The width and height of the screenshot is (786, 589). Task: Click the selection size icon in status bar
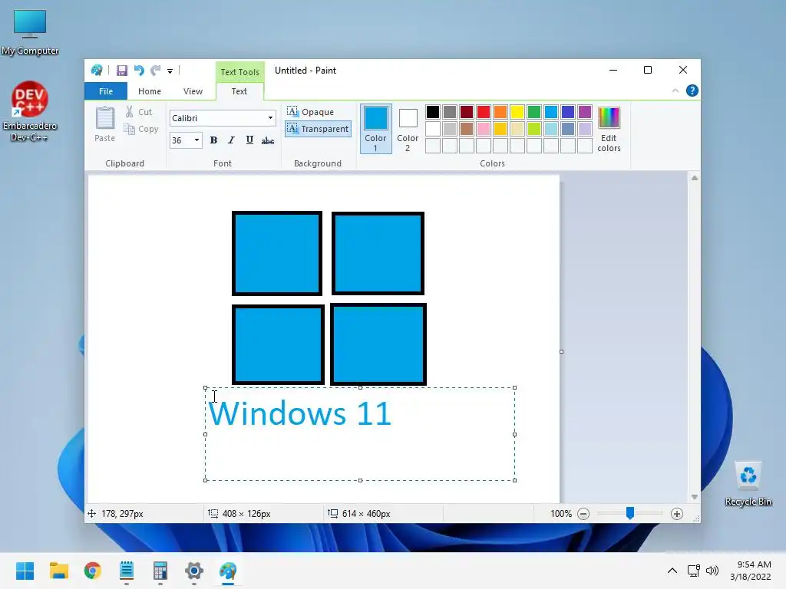[213, 513]
